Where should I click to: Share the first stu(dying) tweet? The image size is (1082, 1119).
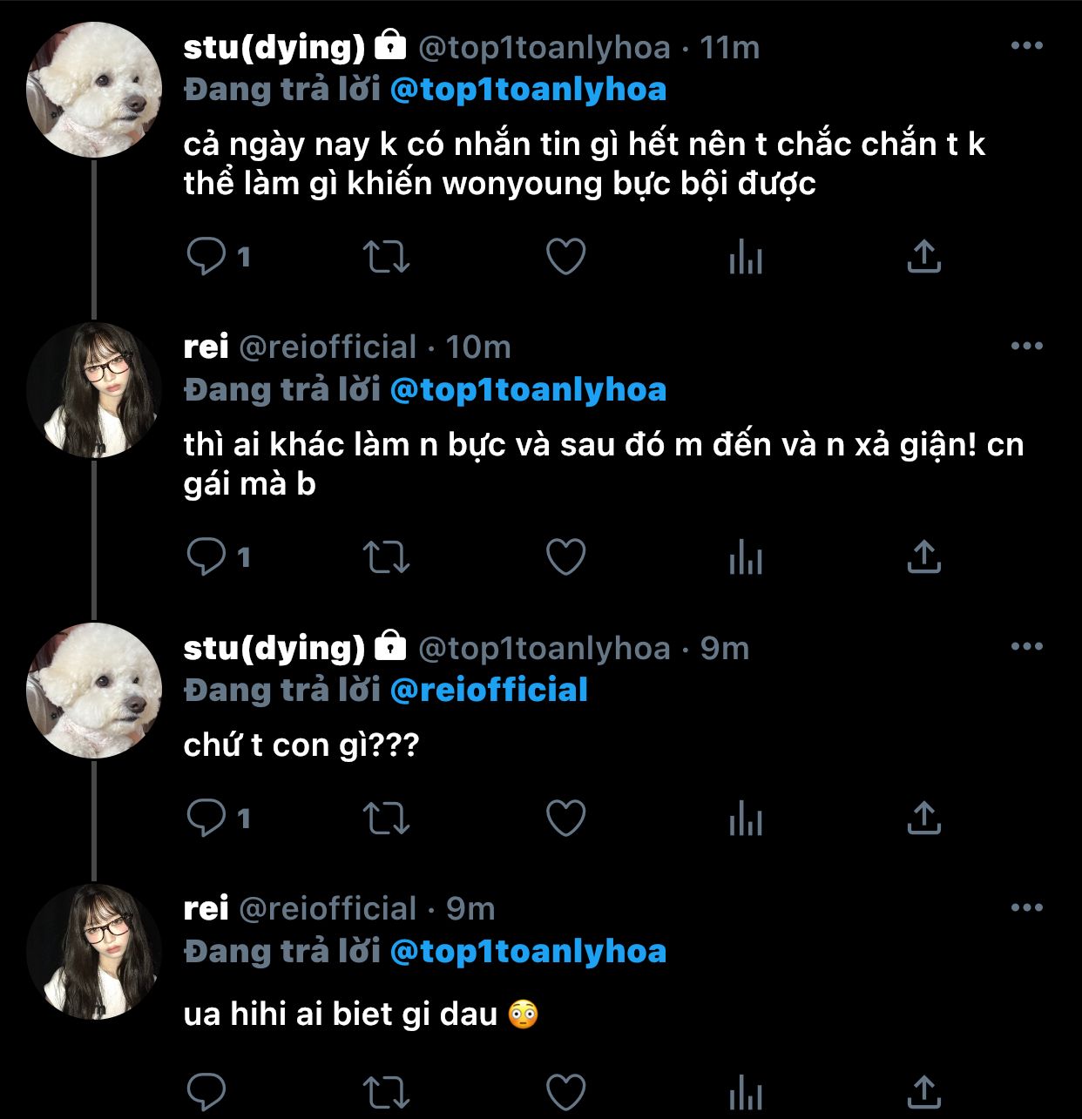pyautogui.click(x=923, y=256)
